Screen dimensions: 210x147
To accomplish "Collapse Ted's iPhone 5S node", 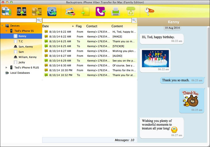I will coord(6,31).
